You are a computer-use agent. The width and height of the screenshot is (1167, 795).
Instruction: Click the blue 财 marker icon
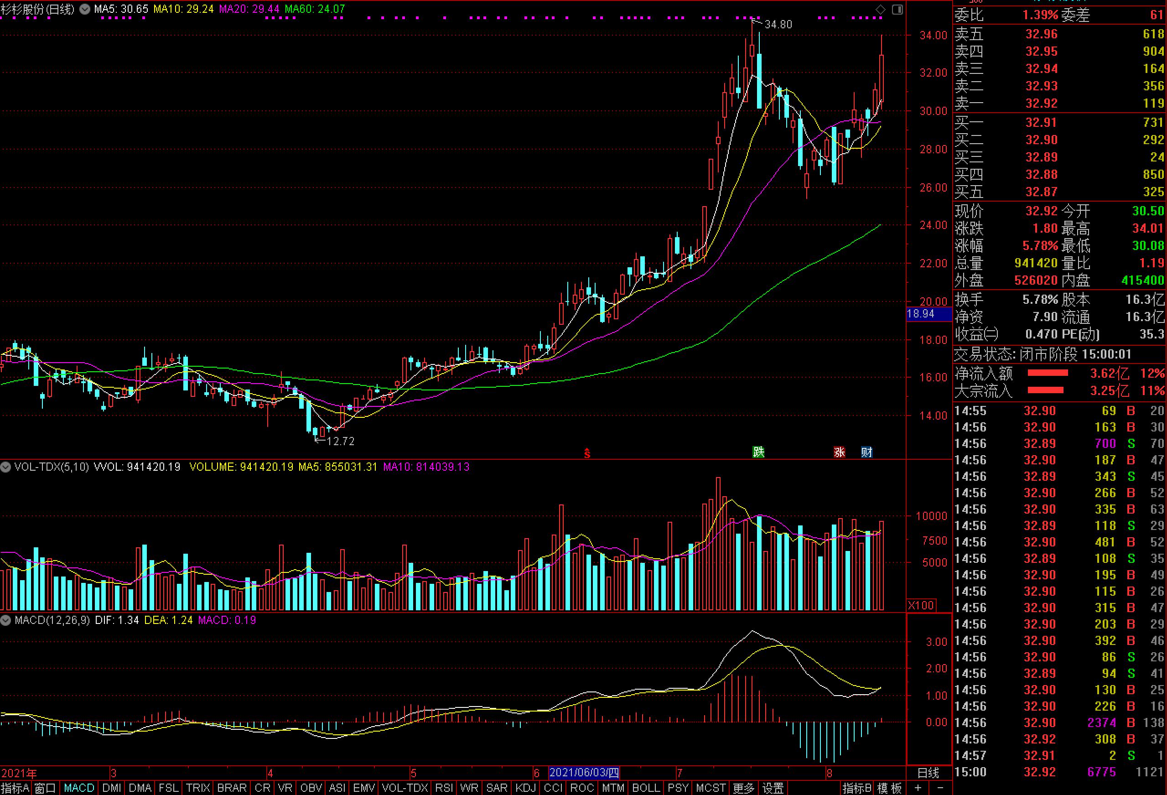[x=867, y=452]
